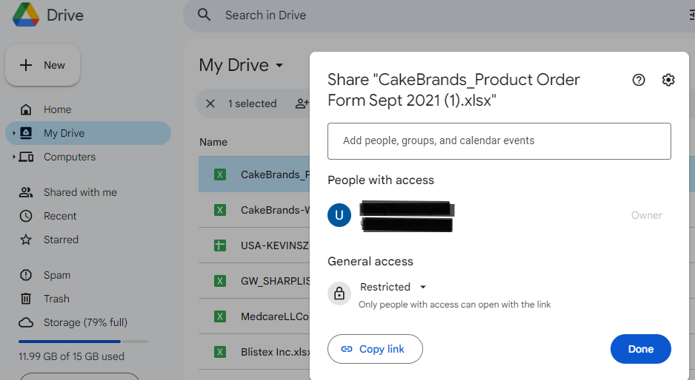The width and height of the screenshot is (695, 380).
Task: Expand the My Drive tree arrow
Action: pyautogui.click(x=14, y=133)
